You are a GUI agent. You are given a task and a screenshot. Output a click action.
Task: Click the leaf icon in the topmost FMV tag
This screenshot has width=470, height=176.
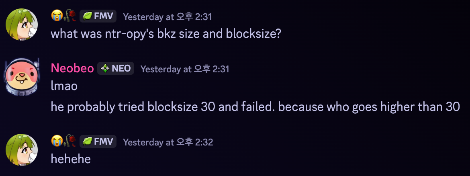pos(88,16)
